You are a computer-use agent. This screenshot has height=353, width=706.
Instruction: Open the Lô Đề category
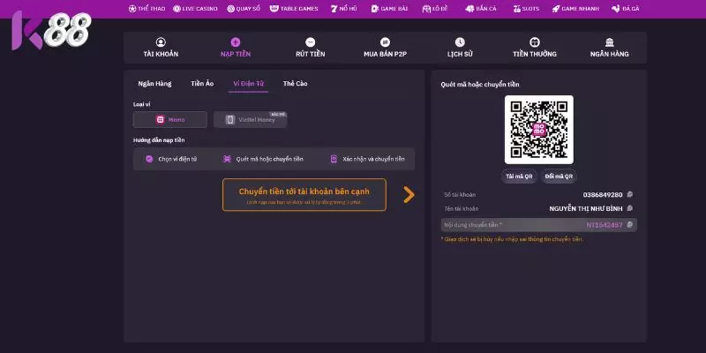(435, 9)
